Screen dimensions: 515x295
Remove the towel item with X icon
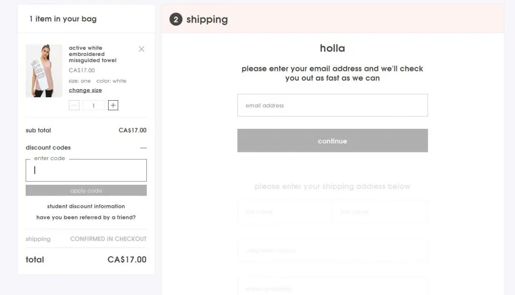[x=141, y=49]
